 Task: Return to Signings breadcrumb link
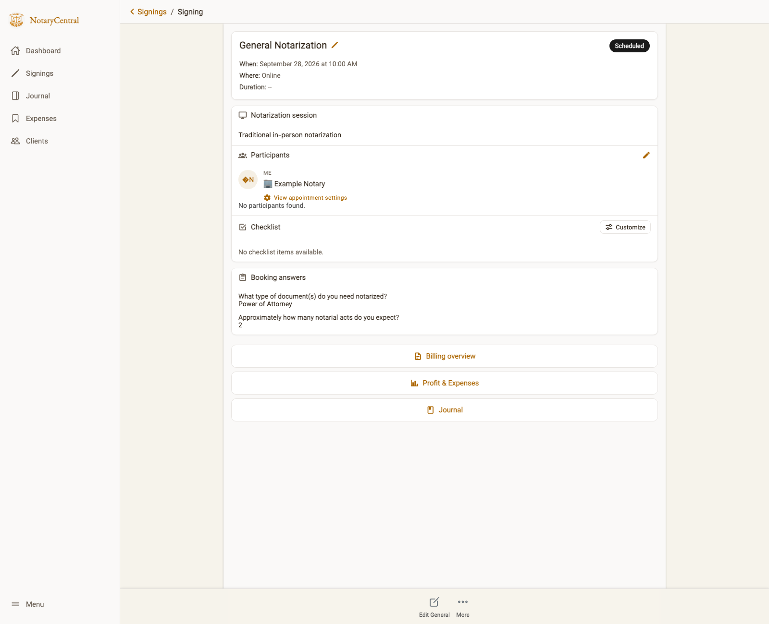point(152,12)
